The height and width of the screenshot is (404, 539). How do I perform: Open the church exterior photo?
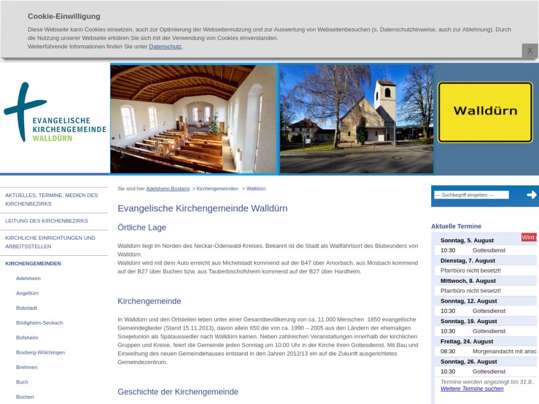[356, 119]
